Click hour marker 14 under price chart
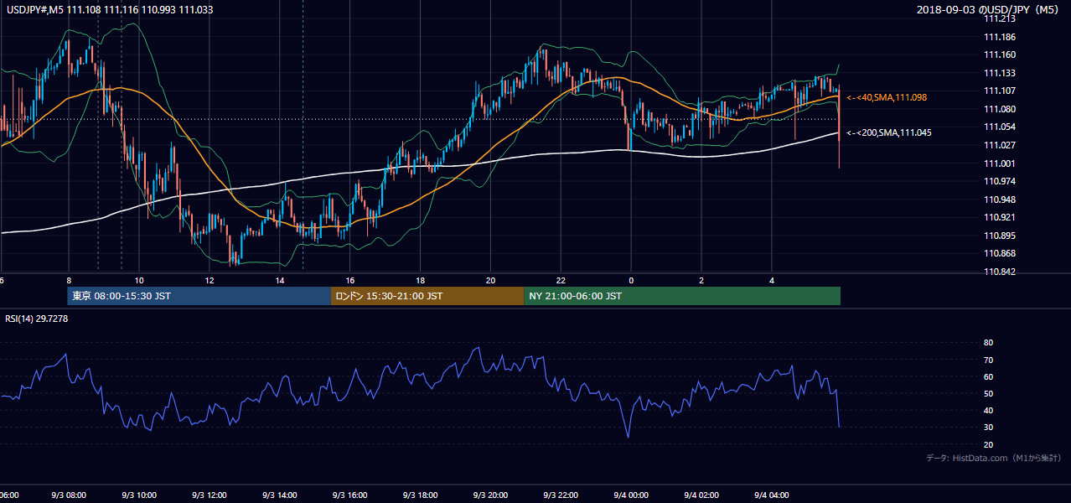 point(279,280)
